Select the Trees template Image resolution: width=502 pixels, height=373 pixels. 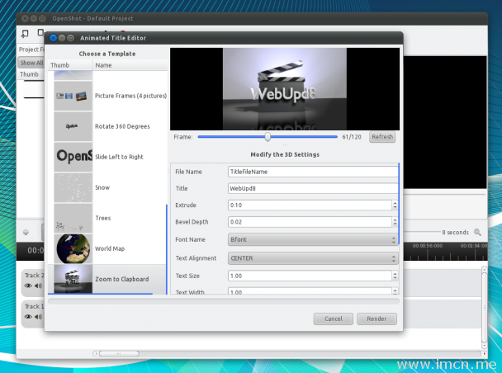pyautogui.click(x=107, y=218)
